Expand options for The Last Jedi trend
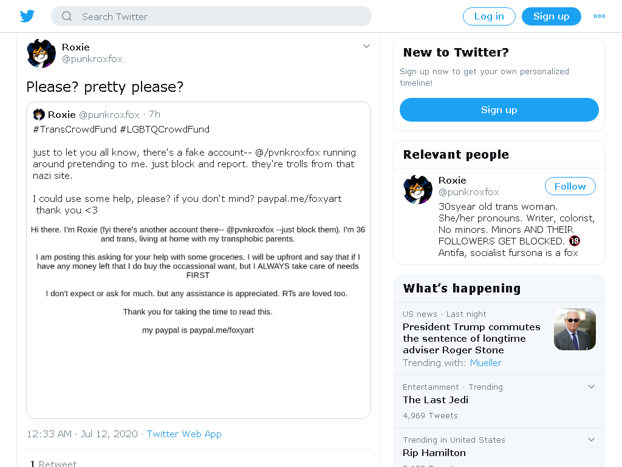The height and width of the screenshot is (467, 622). 591,386
